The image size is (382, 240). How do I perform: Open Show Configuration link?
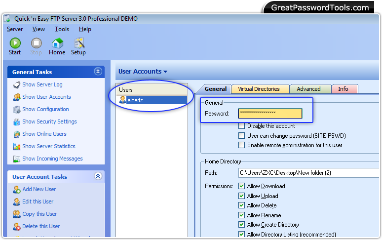(x=45, y=110)
